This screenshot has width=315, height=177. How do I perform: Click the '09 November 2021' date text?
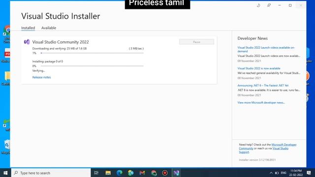click(250, 61)
